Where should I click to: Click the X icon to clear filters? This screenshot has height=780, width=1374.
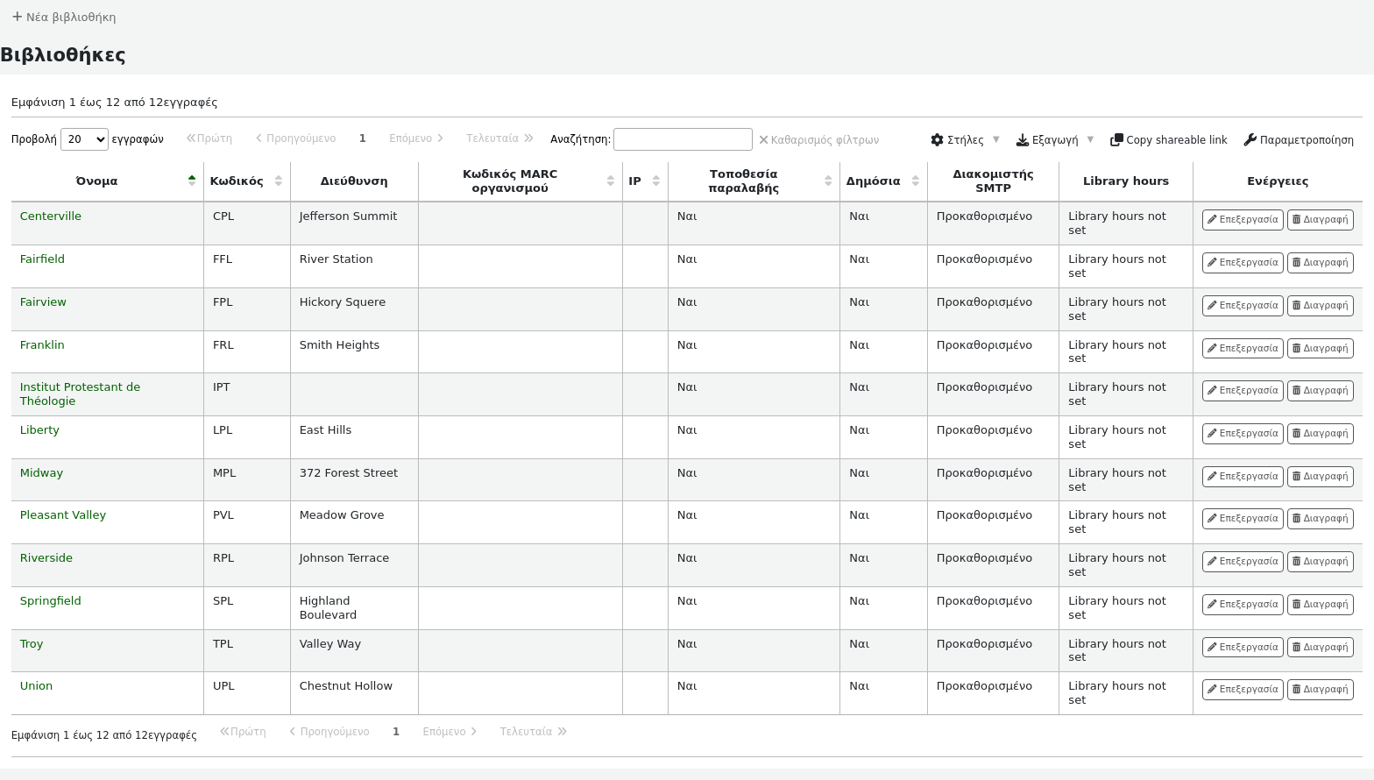(763, 140)
